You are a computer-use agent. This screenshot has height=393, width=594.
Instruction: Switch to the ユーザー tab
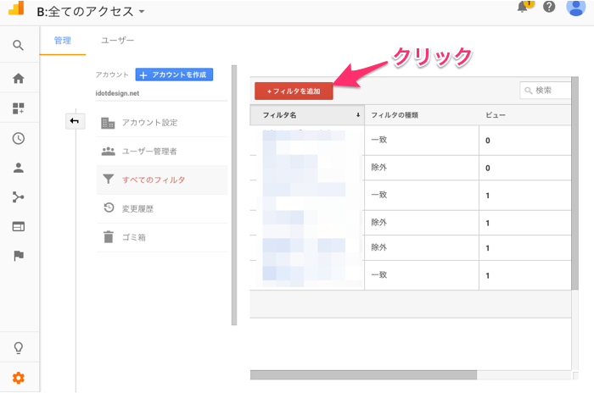117,41
